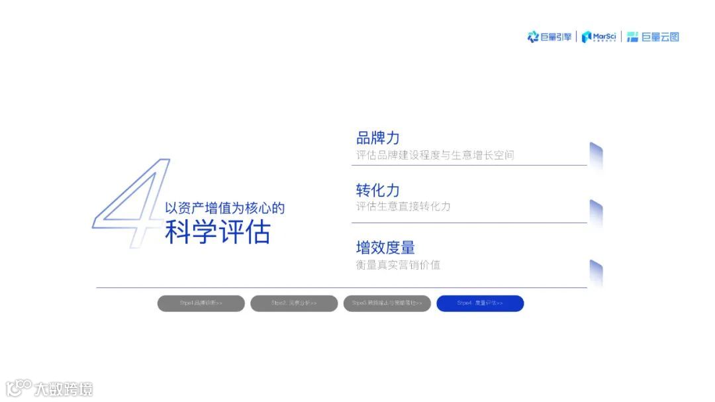
Task: Open the 增效度量 section heading
Action: click(x=385, y=247)
